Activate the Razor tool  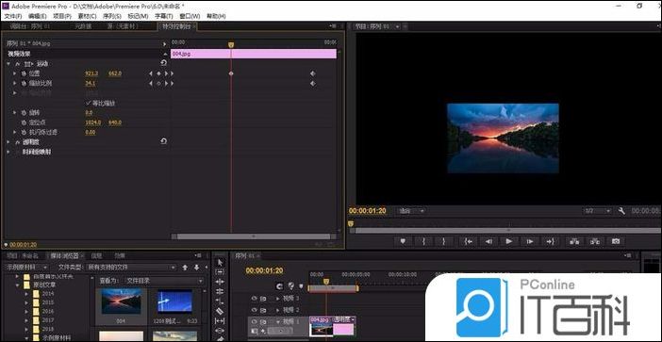tap(220, 311)
